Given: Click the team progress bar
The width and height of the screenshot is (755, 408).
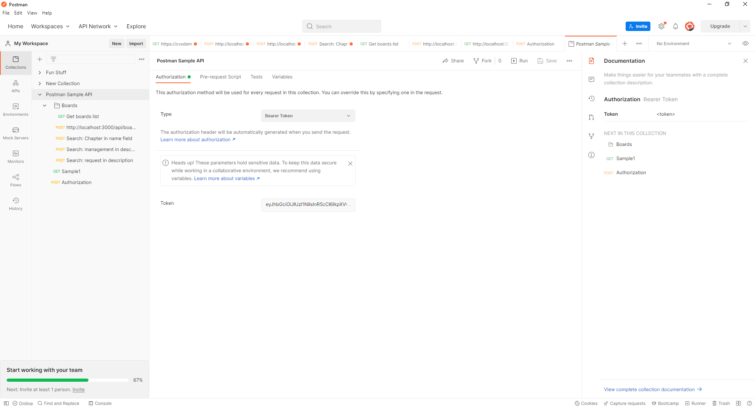Looking at the screenshot, I should pos(68,380).
